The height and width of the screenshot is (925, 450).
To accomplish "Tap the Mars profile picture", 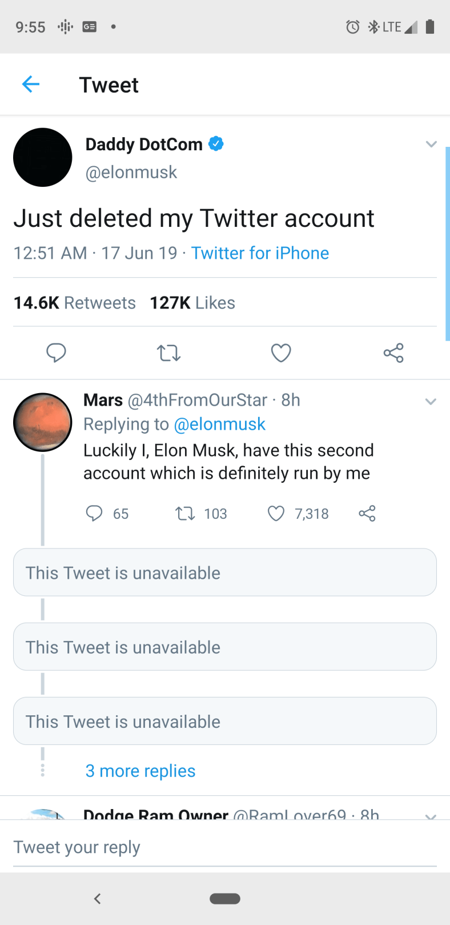I will pyautogui.click(x=43, y=422).
